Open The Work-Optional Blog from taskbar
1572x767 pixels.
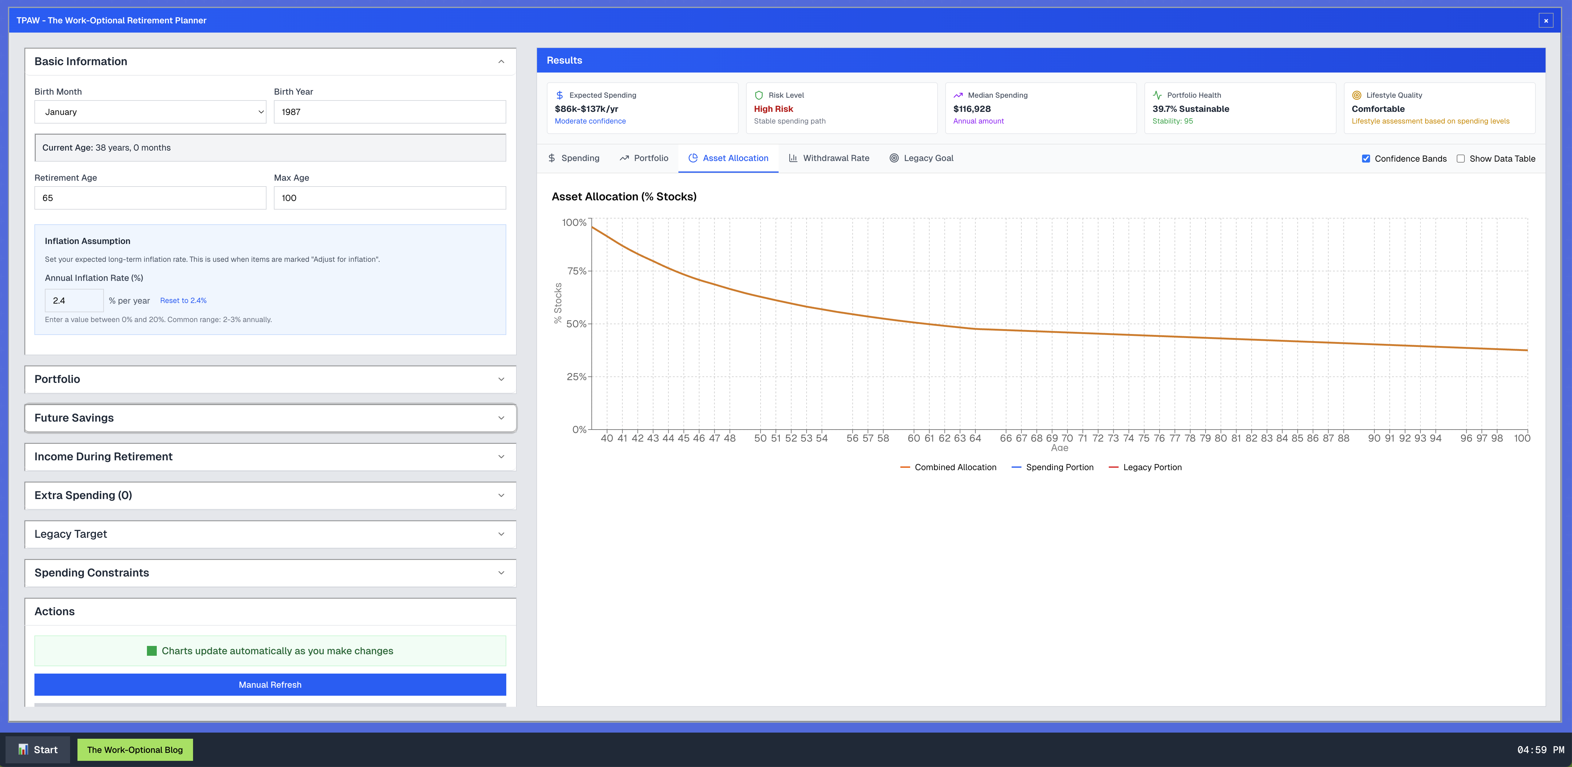[135, 750]
